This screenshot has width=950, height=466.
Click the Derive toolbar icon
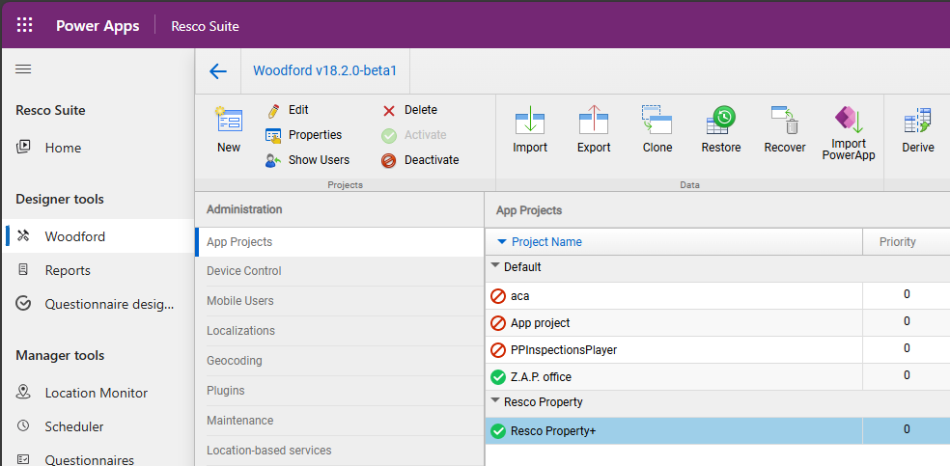(917, 122)
